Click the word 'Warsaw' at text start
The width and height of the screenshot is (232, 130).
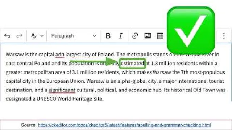click(x=14, y=55)
